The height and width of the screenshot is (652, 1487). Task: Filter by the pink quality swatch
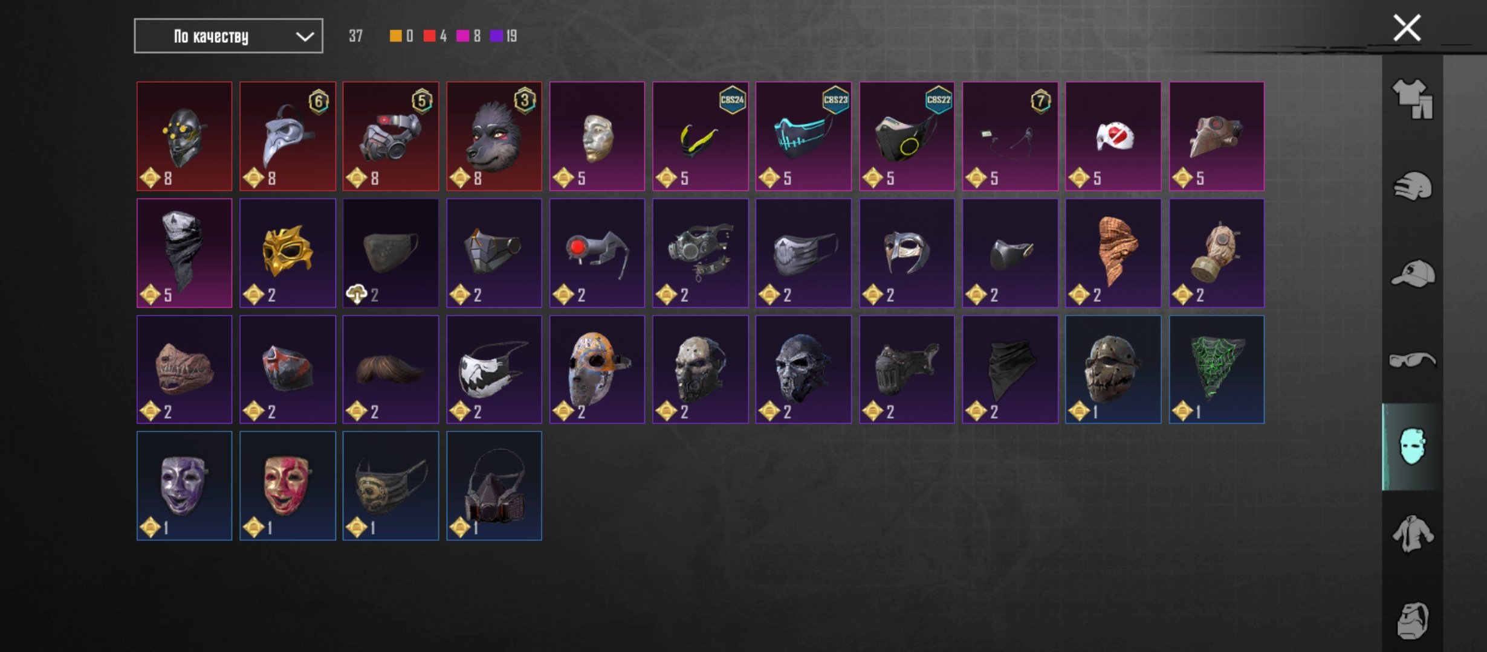[x=462, y=36]
